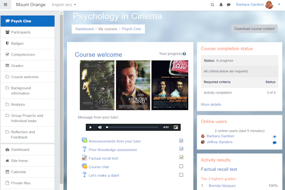Click the graduation cap icon beside Psych Cine

(8, 21)
